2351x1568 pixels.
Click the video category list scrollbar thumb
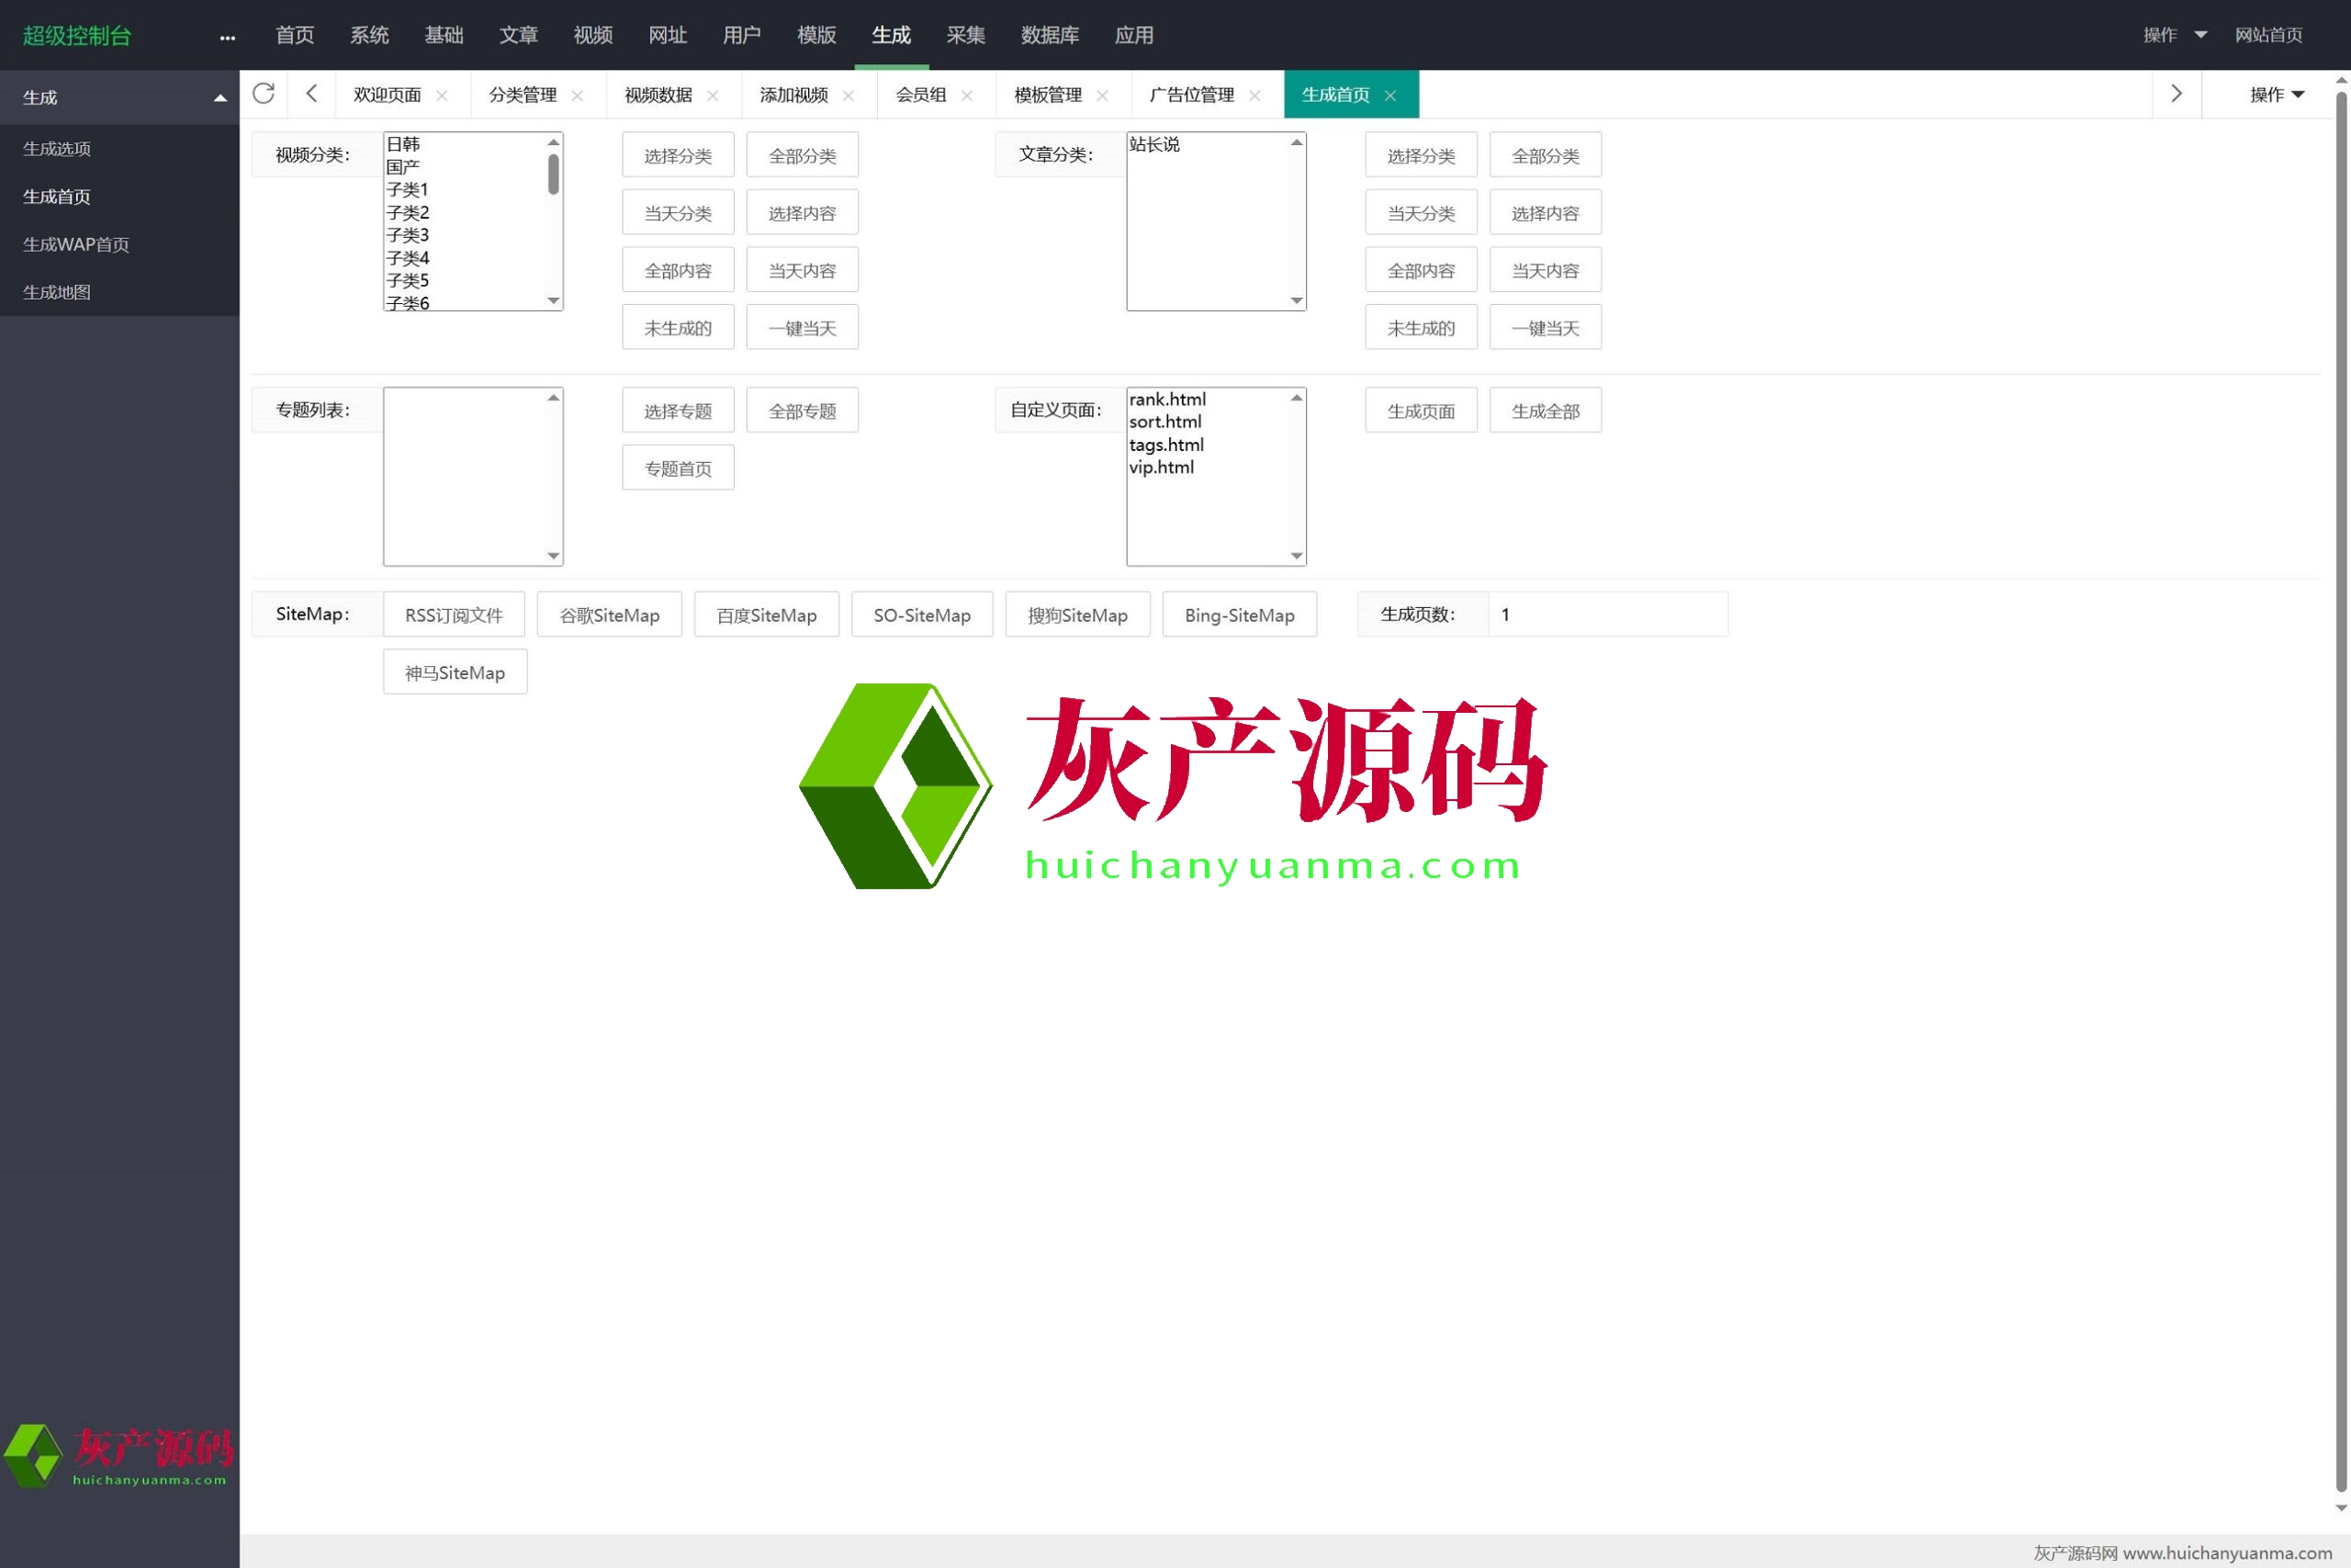[553, 175]
